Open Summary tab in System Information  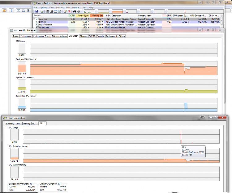(x=10, y=123)
